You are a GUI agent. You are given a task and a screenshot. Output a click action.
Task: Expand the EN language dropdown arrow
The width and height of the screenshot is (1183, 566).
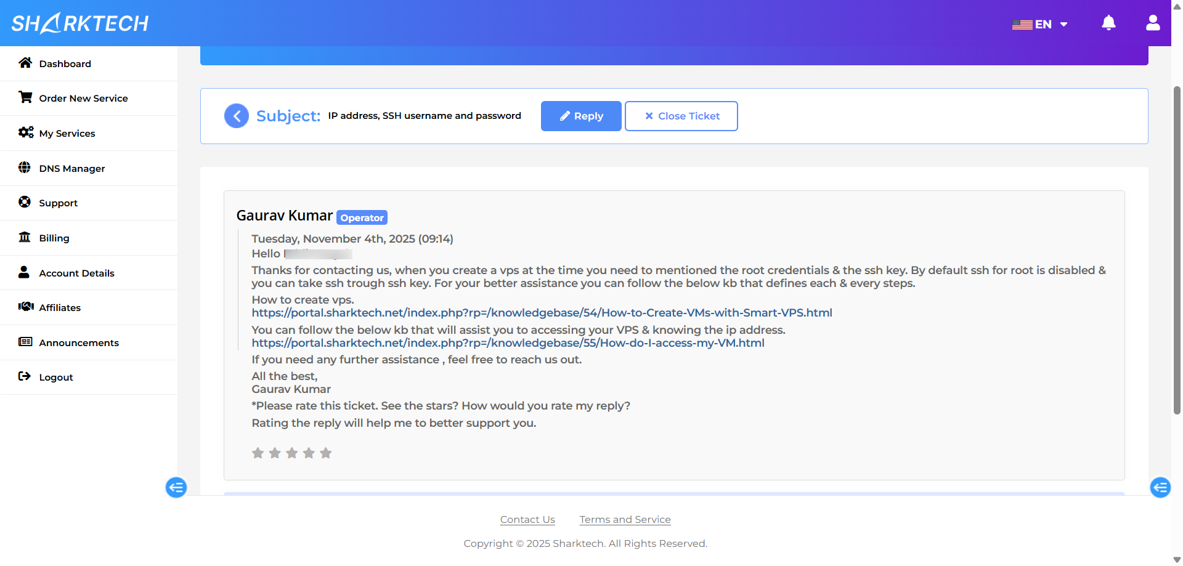point(1063,25)
